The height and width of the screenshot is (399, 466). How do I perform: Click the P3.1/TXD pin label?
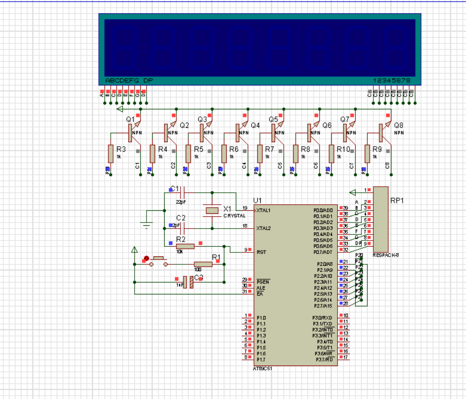tap(322, 324)
